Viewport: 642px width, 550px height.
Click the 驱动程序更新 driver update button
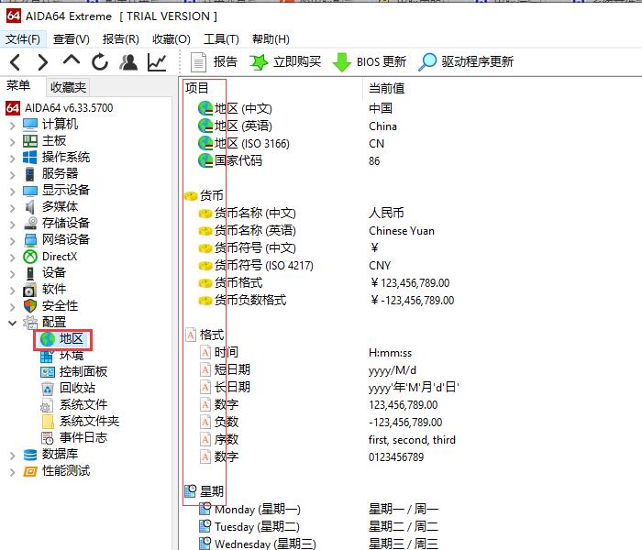466,62
